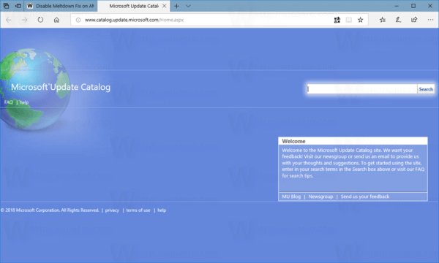
Task: Set these tabs aside icon
Action: (18, 6)
